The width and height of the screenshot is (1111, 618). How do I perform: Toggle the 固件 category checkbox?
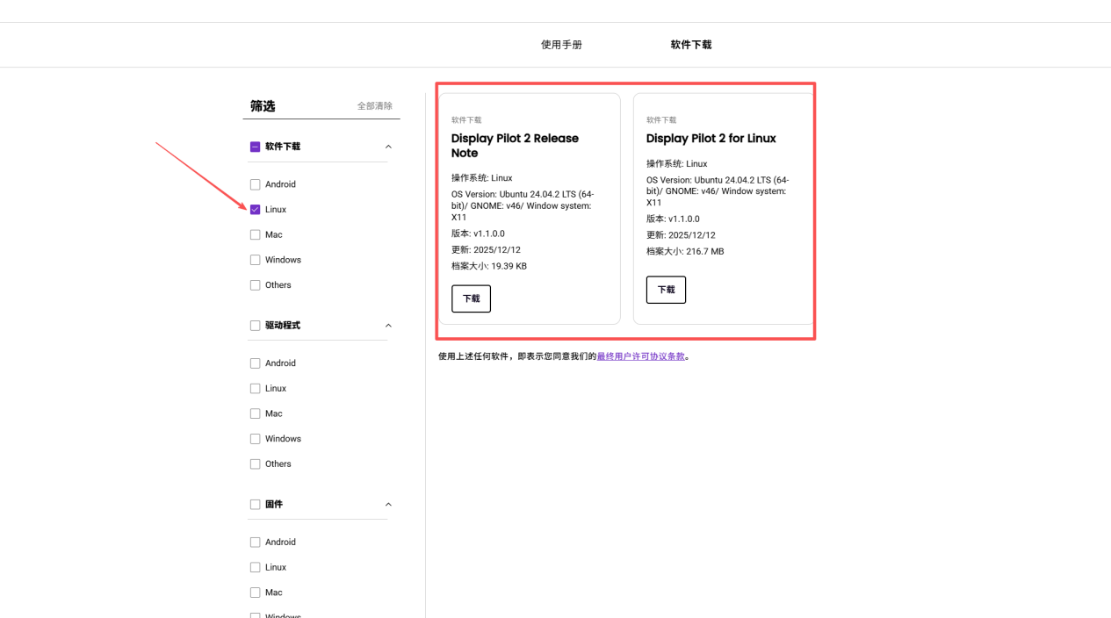click(x=256, y=505)
